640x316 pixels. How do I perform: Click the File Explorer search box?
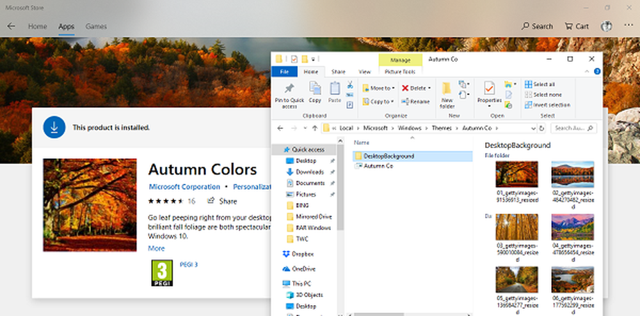pos(573,128)
